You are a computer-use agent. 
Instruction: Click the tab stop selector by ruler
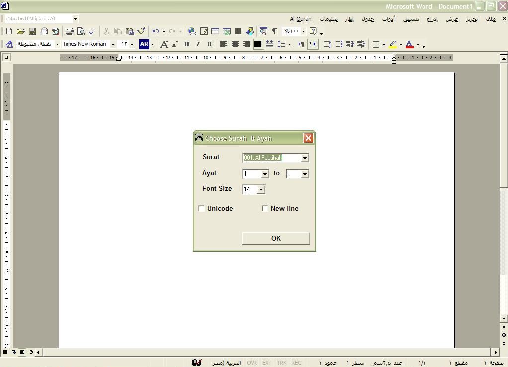7,58
